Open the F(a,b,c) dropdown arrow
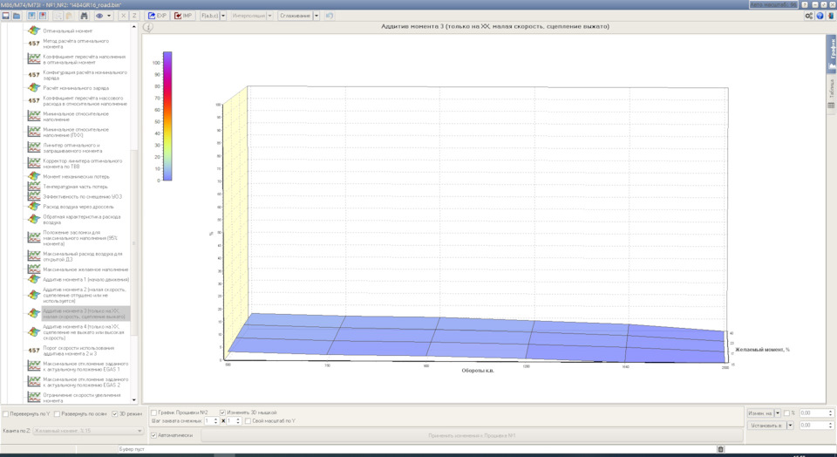This screenshot has width=837, height=457. coord(223,16)
